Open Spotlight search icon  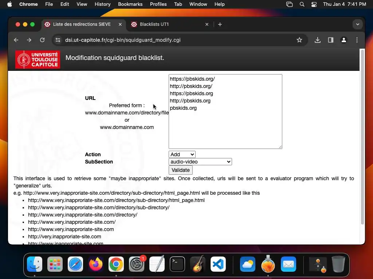pos(302,4)
